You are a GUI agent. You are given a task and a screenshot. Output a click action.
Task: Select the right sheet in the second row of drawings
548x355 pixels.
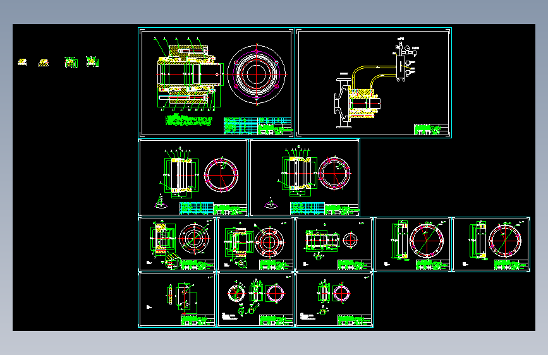tap(305, 177)
